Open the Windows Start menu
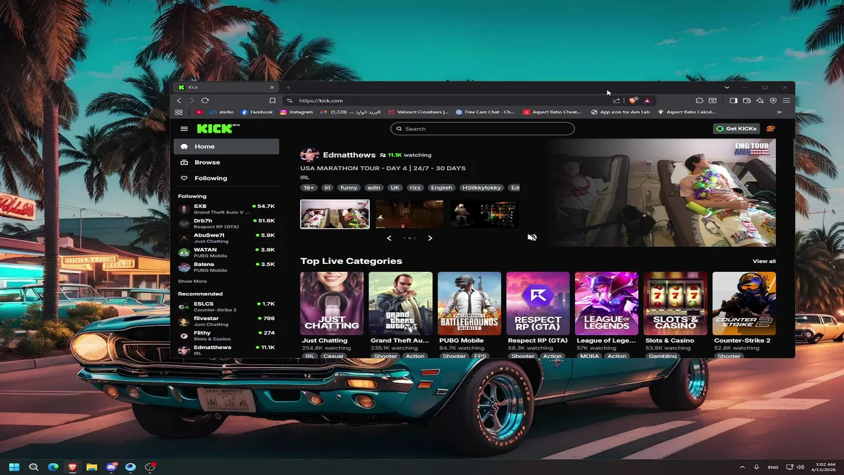 point(14,467)
